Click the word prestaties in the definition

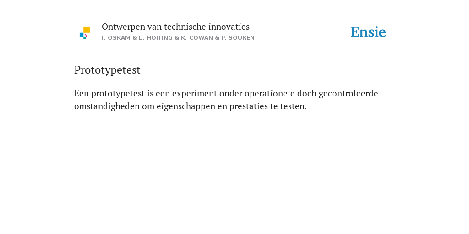[249, 106]
